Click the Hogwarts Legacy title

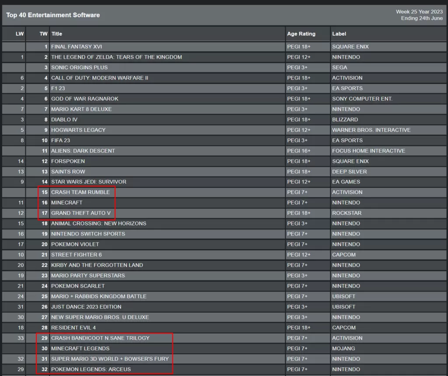pos(78,130)
